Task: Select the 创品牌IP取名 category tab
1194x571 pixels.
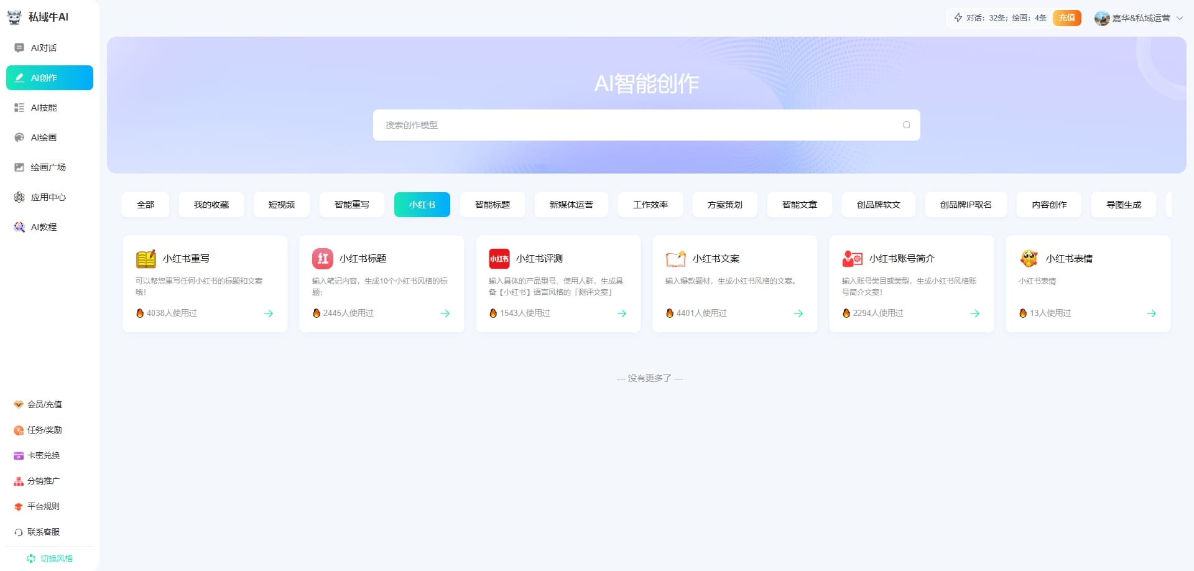Action: 966,205
